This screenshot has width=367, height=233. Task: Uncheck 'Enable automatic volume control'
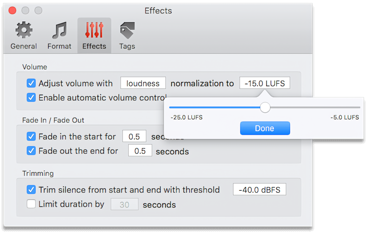(x=31, y=97)
